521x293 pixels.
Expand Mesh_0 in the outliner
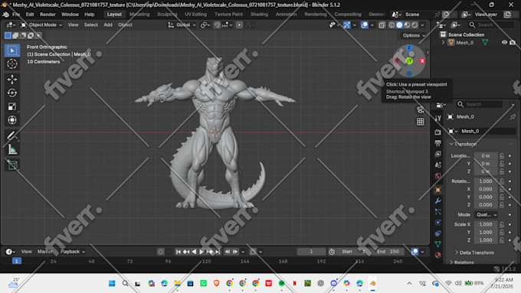443,43
